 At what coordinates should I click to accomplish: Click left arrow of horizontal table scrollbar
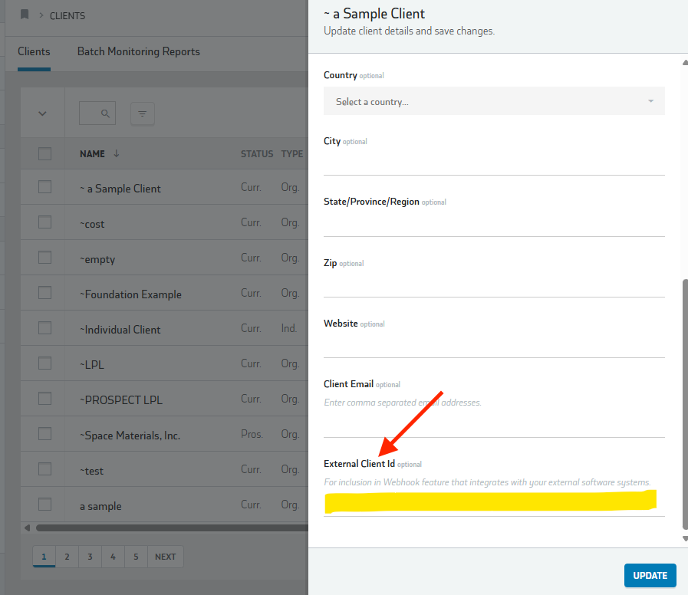pos(28,528)
